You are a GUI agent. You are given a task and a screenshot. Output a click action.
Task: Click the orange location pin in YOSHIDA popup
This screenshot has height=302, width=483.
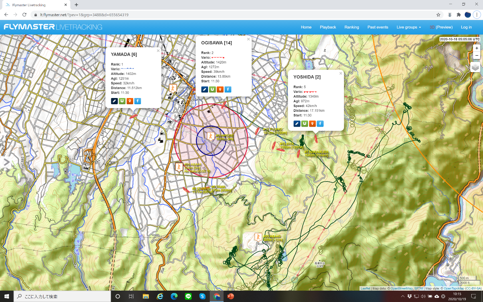tap(312, 124)
